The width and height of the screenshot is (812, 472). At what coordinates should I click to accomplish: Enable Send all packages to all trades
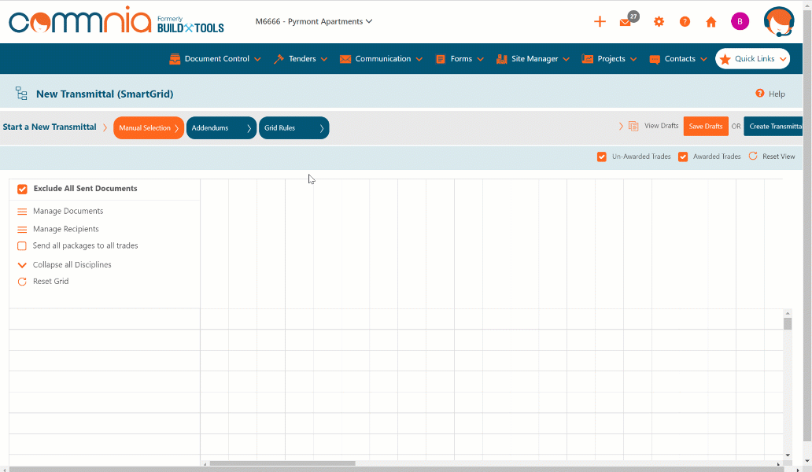[22, 245]
